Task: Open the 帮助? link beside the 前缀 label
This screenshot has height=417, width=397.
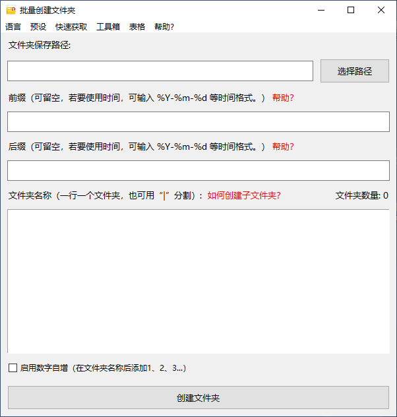Action: click(283, 98)
